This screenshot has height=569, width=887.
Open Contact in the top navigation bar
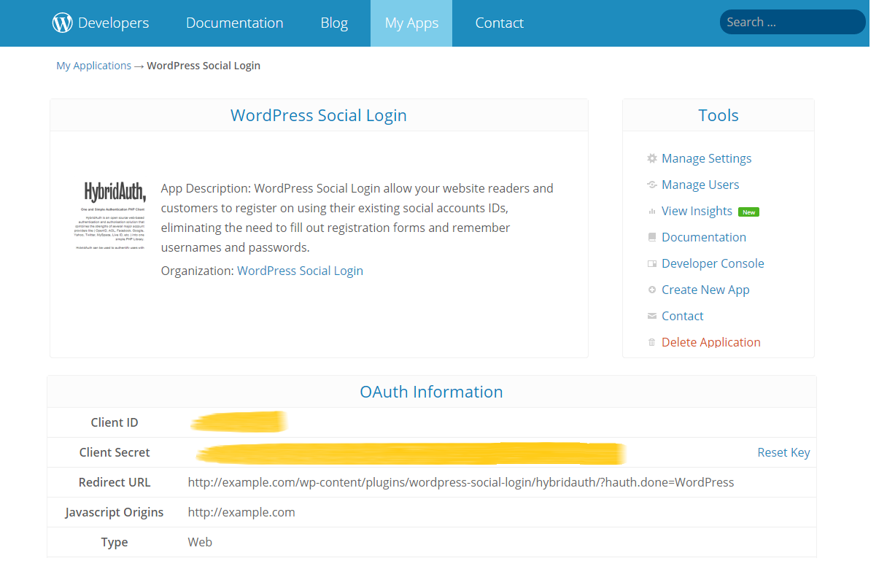coord(499,23)
